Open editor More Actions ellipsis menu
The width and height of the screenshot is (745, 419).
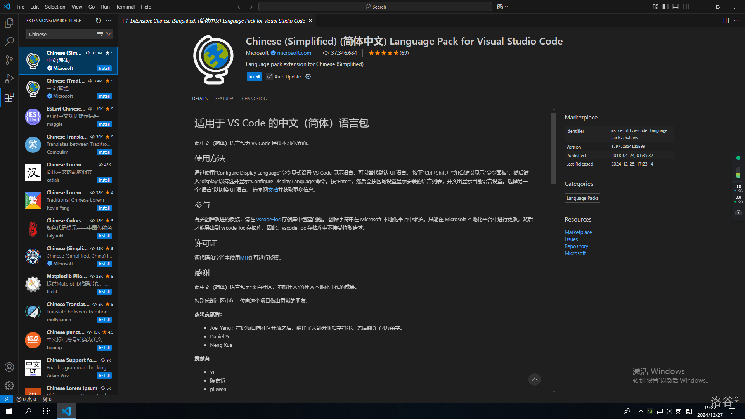(736, 21)
